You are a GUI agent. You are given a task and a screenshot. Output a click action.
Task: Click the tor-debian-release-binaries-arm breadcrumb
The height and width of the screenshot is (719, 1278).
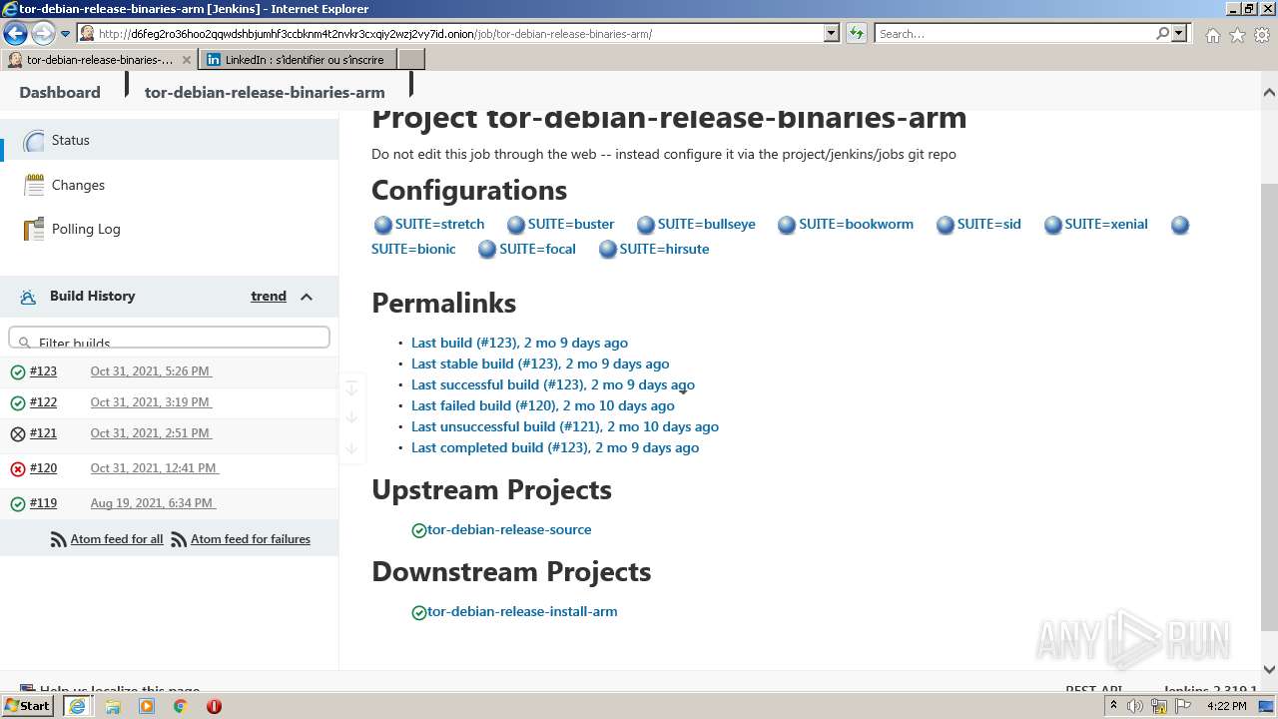coord(265,92)
